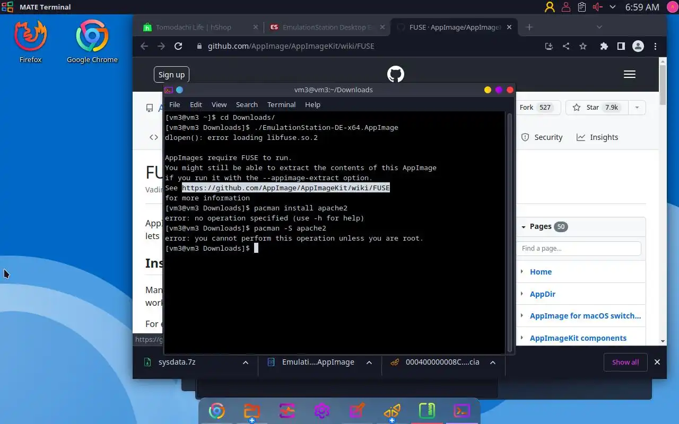
Task: Open Chrome three-dot menu
Action: pyautogui.click(x=656, y=46)
